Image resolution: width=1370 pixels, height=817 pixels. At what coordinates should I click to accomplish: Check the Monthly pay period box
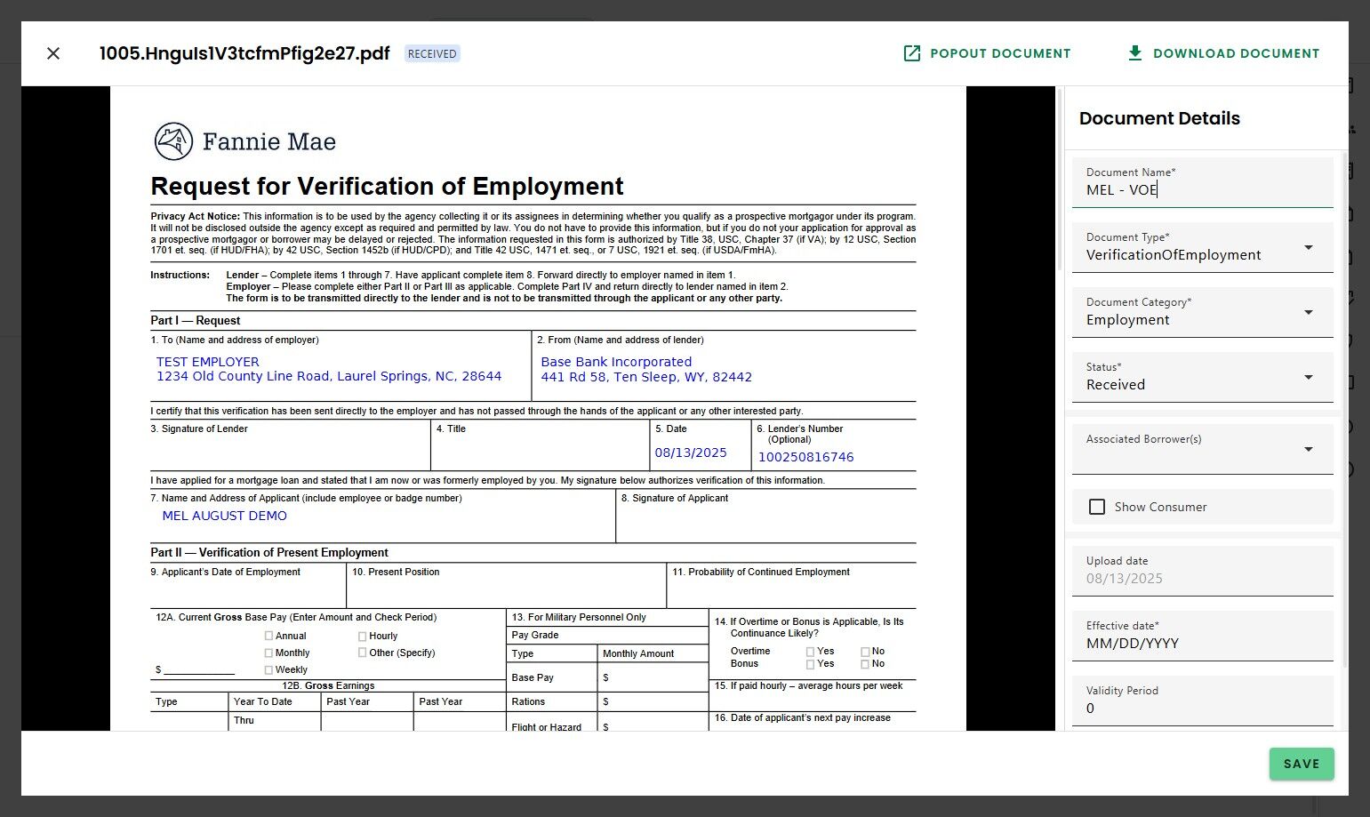268,653
